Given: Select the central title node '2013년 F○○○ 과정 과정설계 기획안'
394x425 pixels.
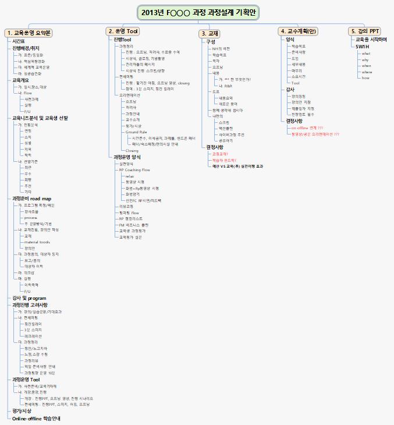Looking at the screenshot, I should tap(198, 12).
